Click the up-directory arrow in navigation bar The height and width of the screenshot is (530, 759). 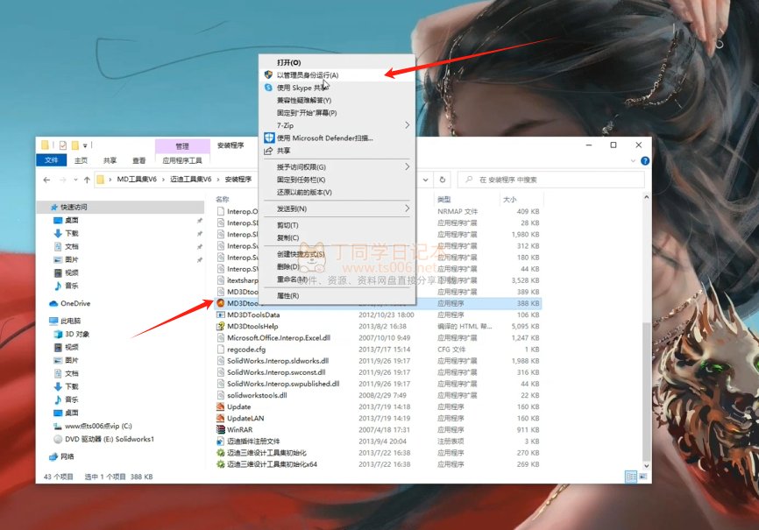pos(87,180)
